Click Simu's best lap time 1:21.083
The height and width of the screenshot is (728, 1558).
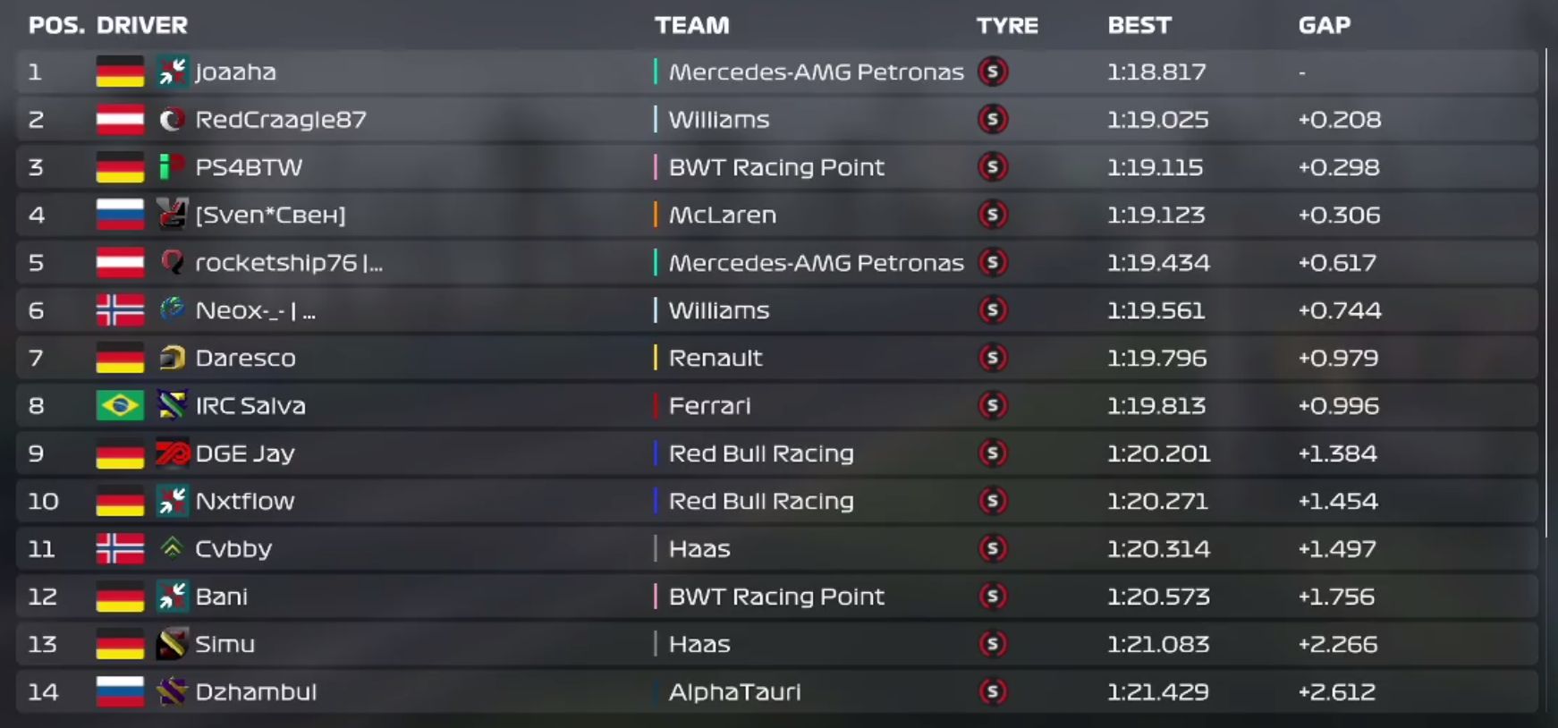point(1157,644)
